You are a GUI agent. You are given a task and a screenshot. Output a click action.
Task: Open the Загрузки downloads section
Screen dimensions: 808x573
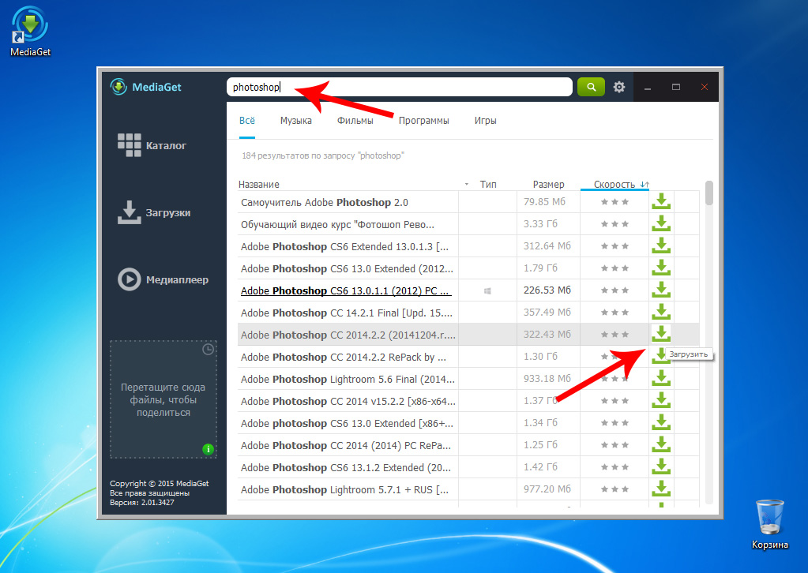154,212
